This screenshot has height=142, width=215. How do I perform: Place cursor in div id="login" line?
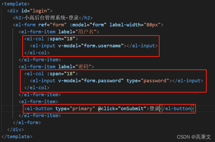(30, 11)
